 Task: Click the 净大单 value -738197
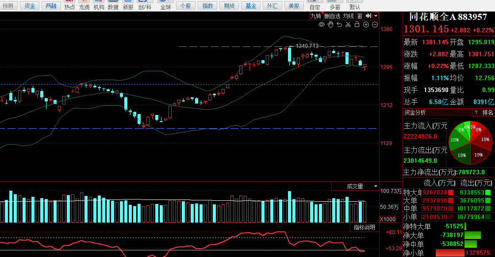[452, 235]
